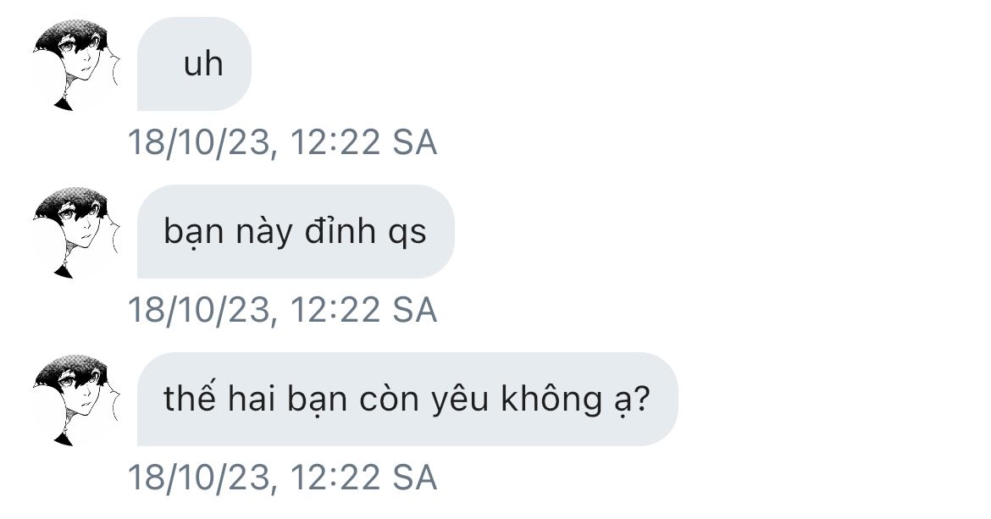Click "qs" at the end of second message
Viewport: 991px width, 519px height.
(407, 234)
